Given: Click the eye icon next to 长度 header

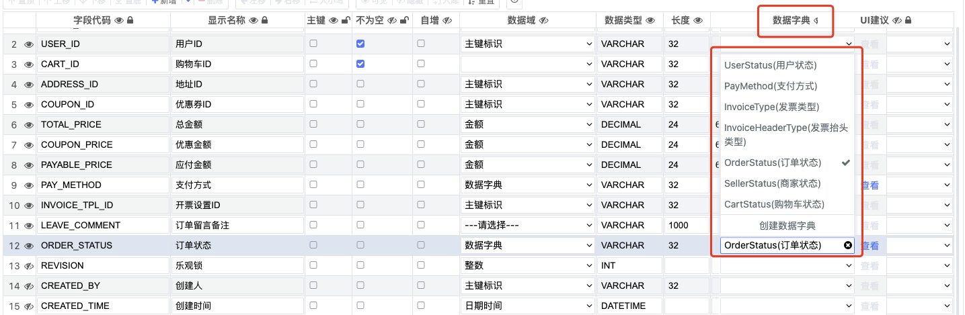Looking at the screenshot, I should coord(698,21).
